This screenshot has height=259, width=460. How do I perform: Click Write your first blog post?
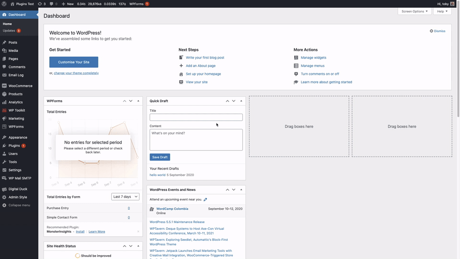pyautogui.click(x=205, y=58)
